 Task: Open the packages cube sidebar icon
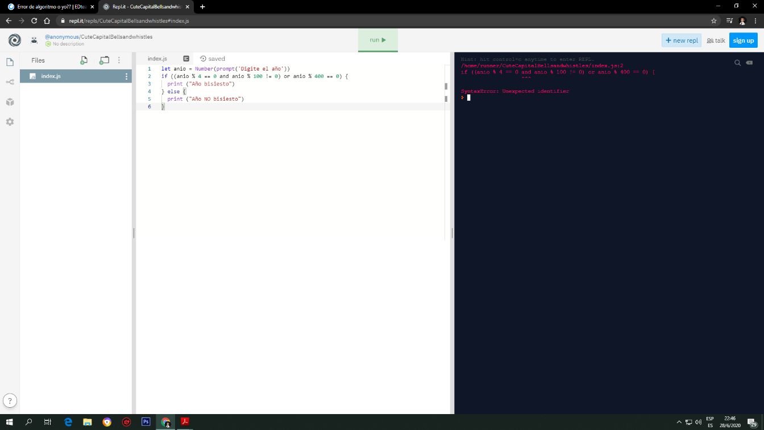coord(10,102)
